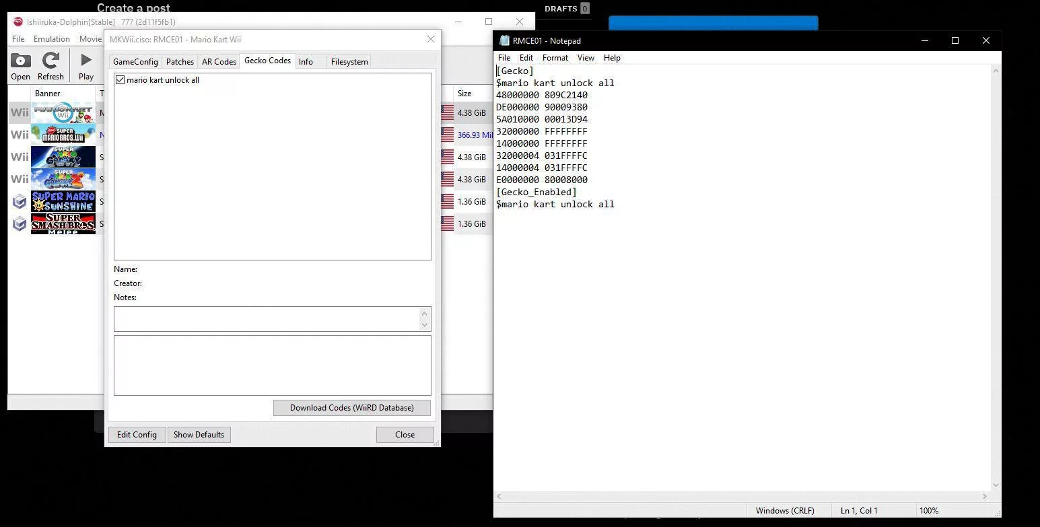
Task: Click the Notes field scroll-down arrow
Action: point(424,325)
